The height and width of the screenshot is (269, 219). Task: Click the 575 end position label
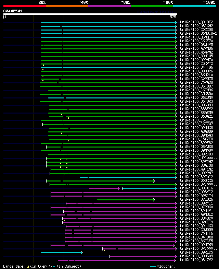pos(173,17)
